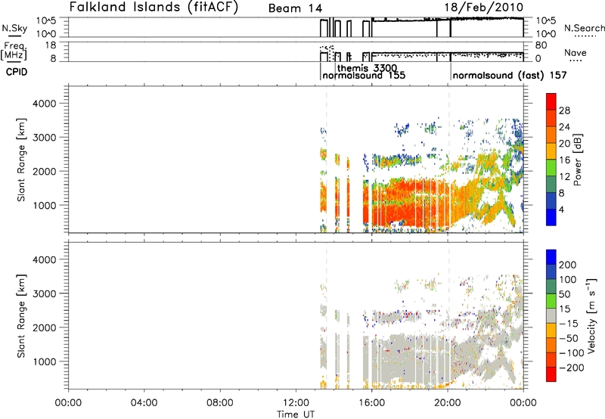Click 'normalsound (fast) 157' CPID text
This screenshot has width=605, height=419.
[x=509, y=75]
